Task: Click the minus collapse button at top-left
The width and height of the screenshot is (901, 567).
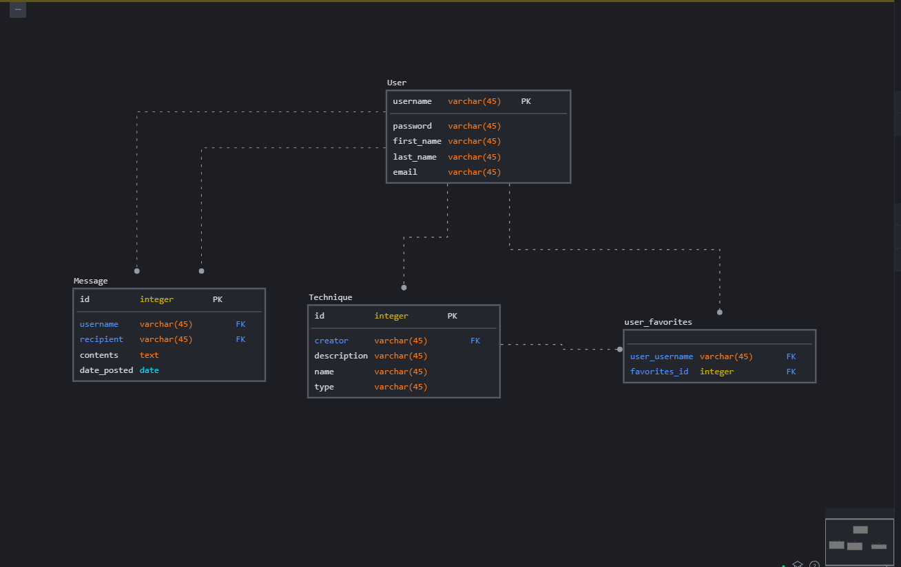Action: click(18, 10)
